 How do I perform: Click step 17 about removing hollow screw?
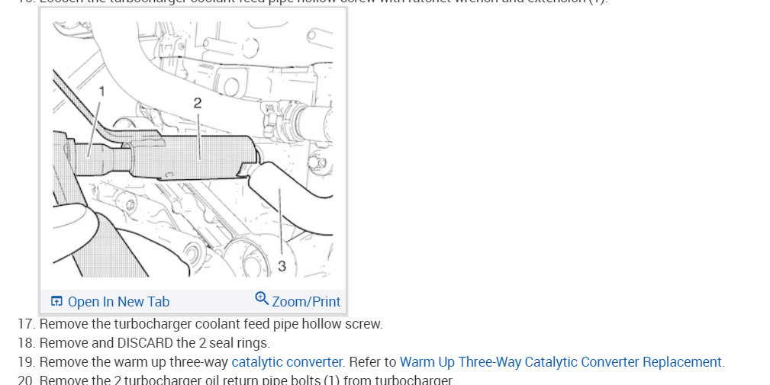click(x=200, y=324)
